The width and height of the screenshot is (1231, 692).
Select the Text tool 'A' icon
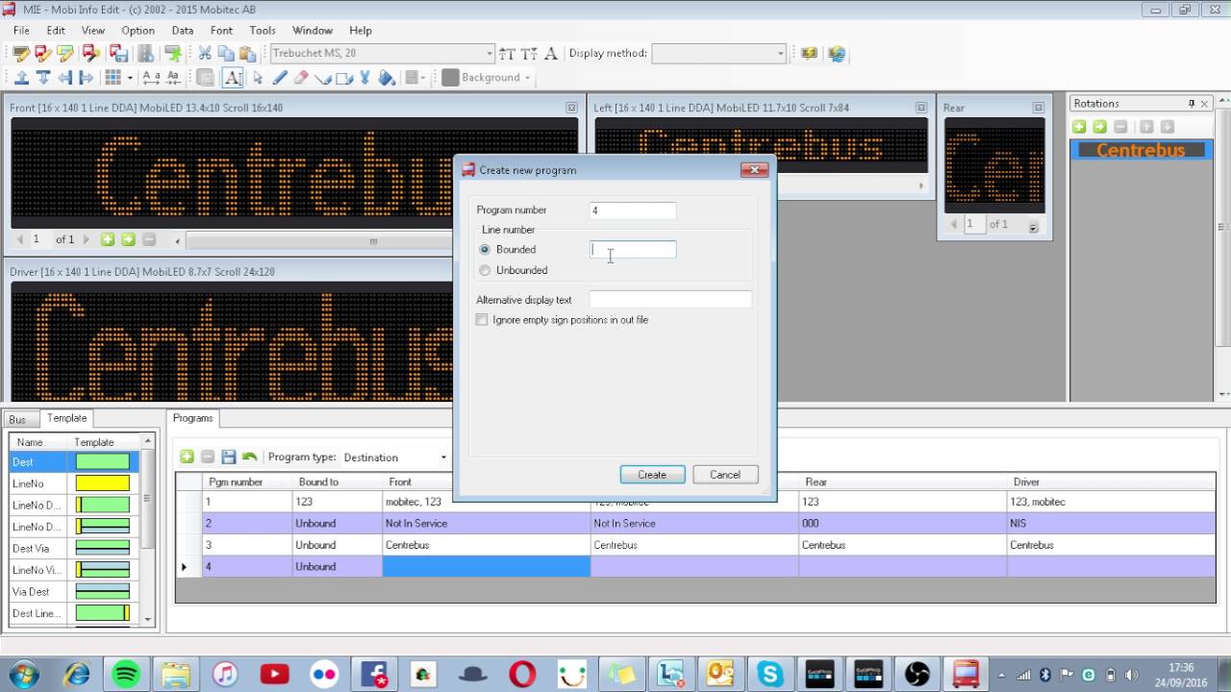(233, 78)
